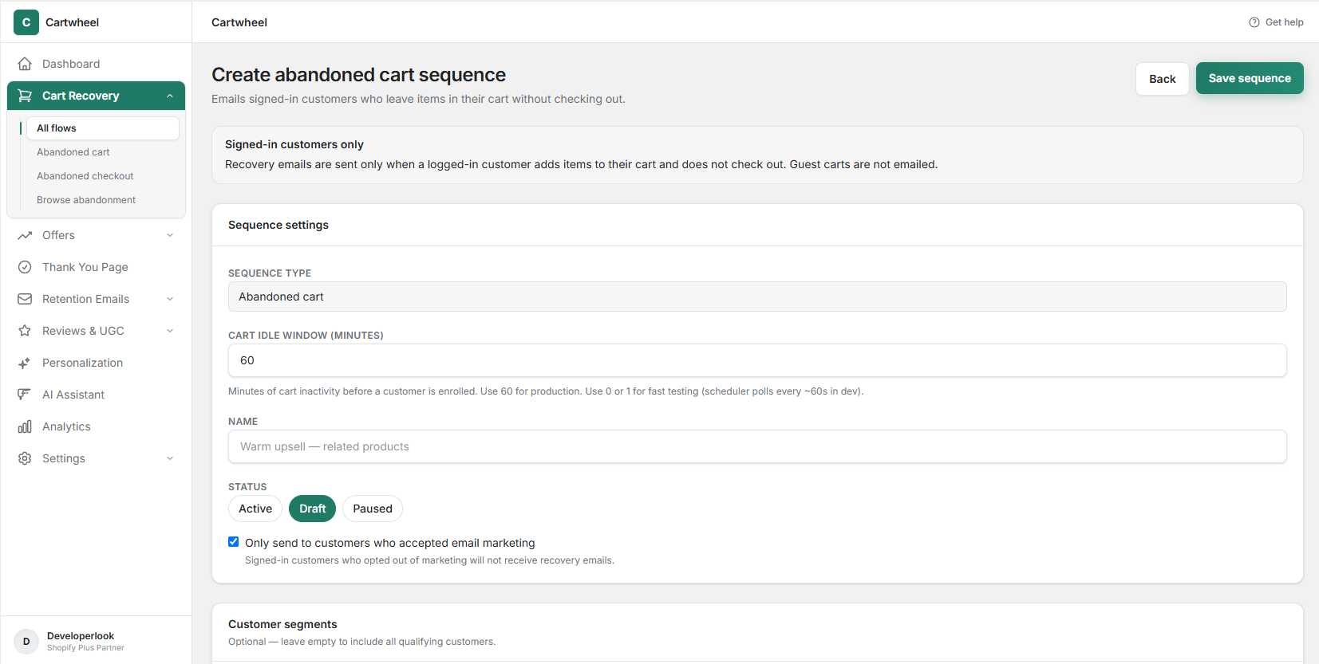Click the Developerlook avatar badge
The image size is (1319, 664).
[26, 641]
